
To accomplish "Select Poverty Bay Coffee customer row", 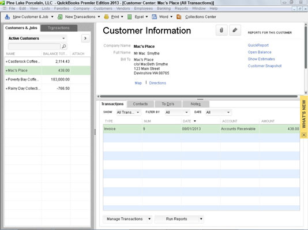I will (47, 79).
